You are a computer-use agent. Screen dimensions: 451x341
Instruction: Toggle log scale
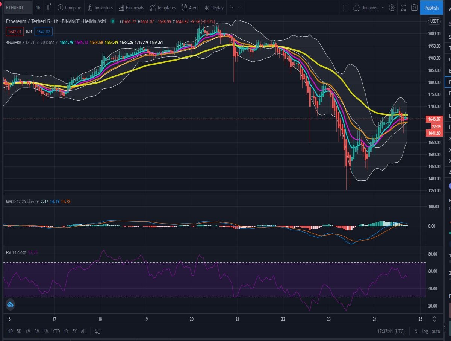coord(425,332)
